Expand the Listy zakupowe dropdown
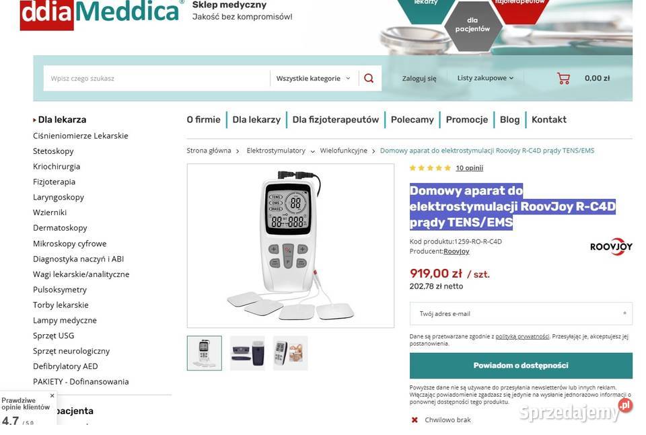Viewport: 646px width, 435px height. click(485, 78)
